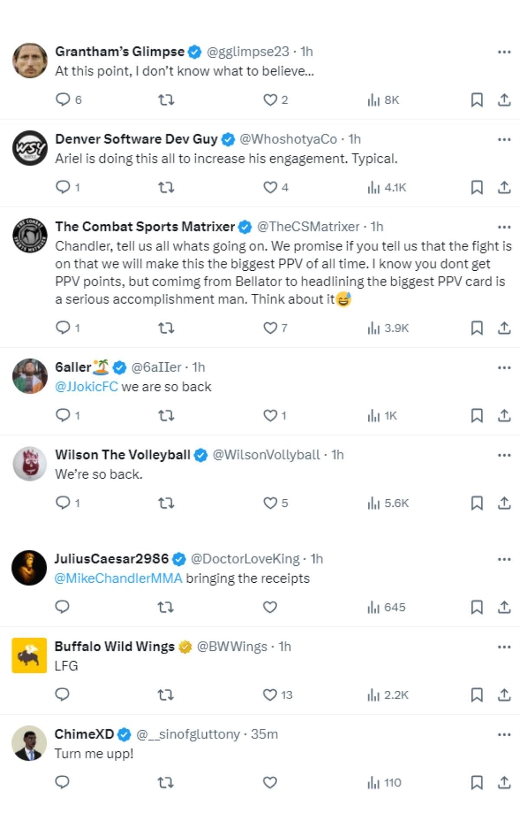The image size is (520, 833).
Task: Open the @MikeChandlerMMA mention link
Action: coord(118,578)
